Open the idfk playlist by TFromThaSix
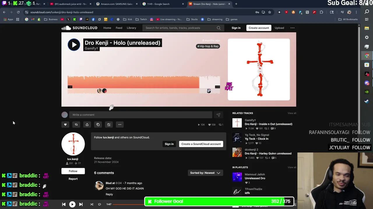373x209 pixels. pyautogui.click(x=247, y=193)
